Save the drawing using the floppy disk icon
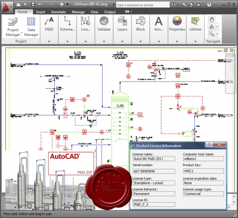Image resolution: width=238 pixels, height=218 pixels. (x=33, y=4)
